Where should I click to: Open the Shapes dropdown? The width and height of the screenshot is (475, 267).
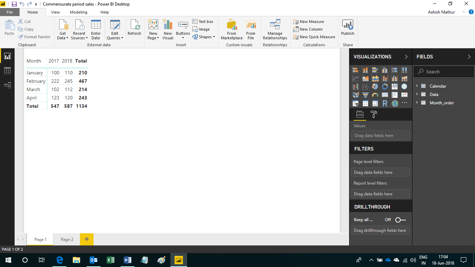click(204, 37)
